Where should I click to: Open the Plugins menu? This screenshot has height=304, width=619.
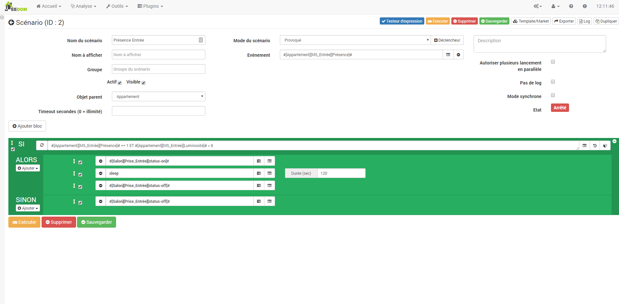click(x=150, y=6)
